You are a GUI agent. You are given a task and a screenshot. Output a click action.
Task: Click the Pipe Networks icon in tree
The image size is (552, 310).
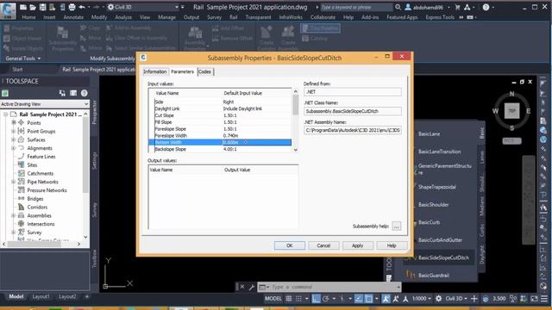point(21,182)
